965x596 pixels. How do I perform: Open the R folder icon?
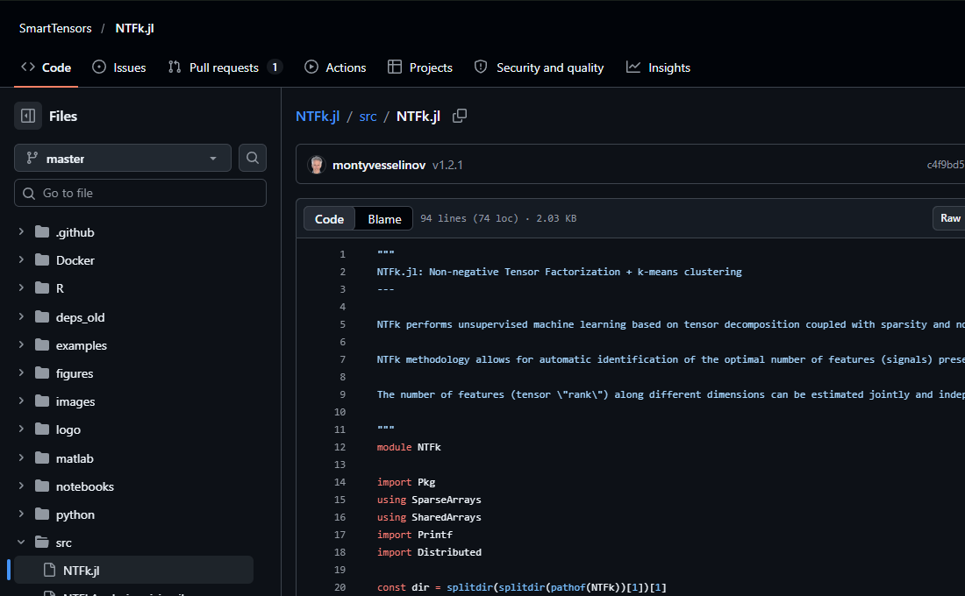[x=42, y=287]
